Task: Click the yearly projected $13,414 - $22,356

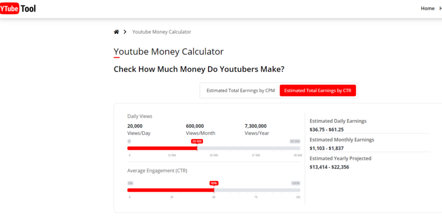Action: pos(329,167)
